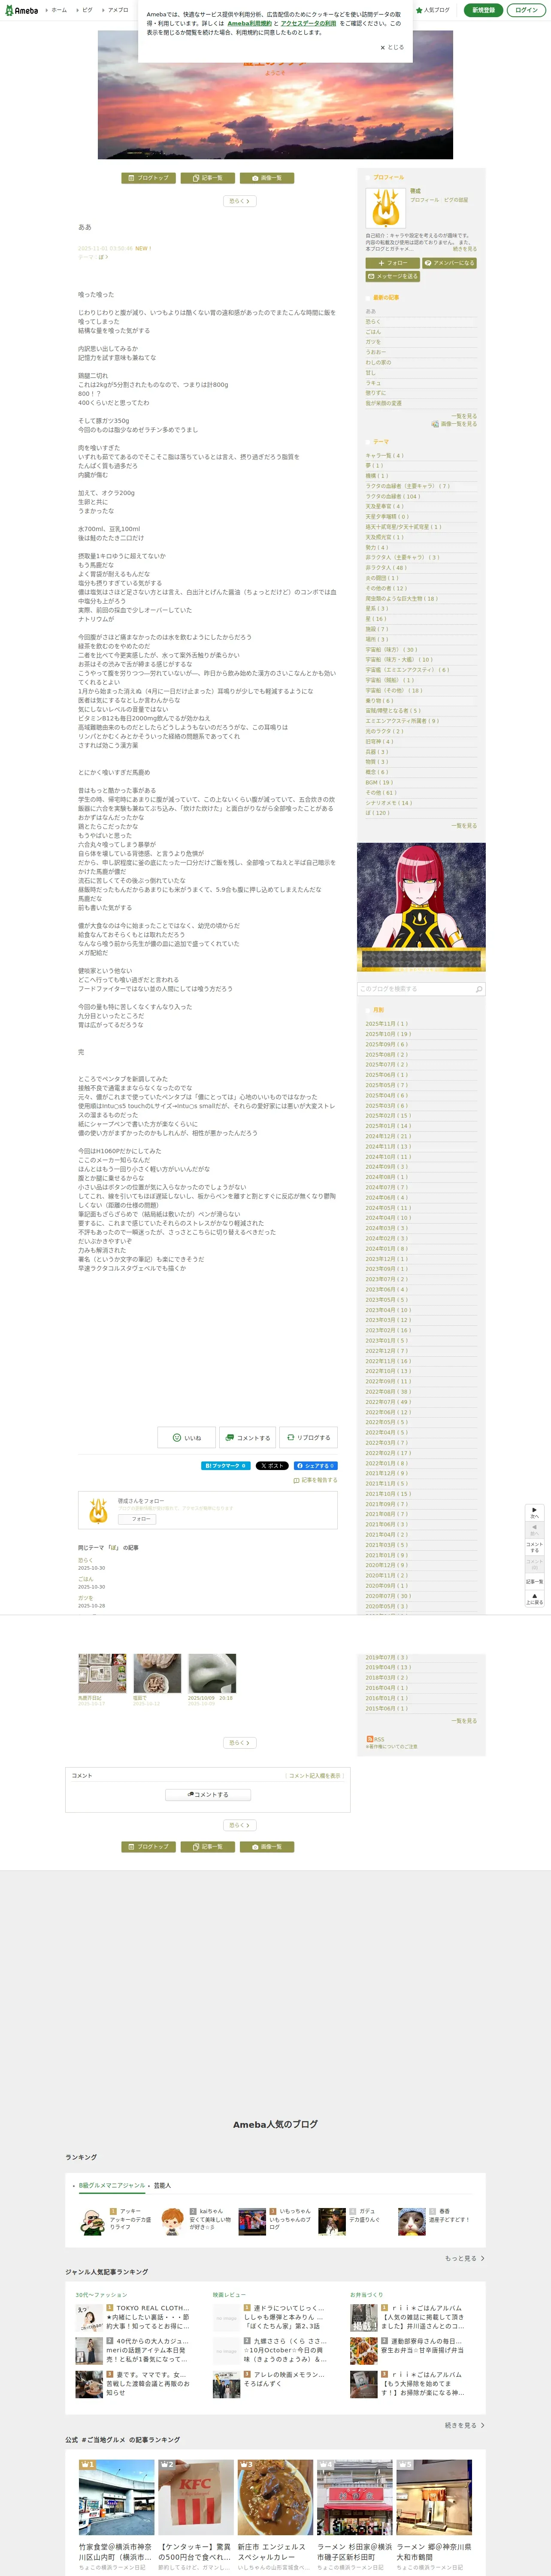The width and height of the screenshot is (551, 2576).
Task: Click the profile avatar image in the sidebar
Action: [x=385, y=208]
